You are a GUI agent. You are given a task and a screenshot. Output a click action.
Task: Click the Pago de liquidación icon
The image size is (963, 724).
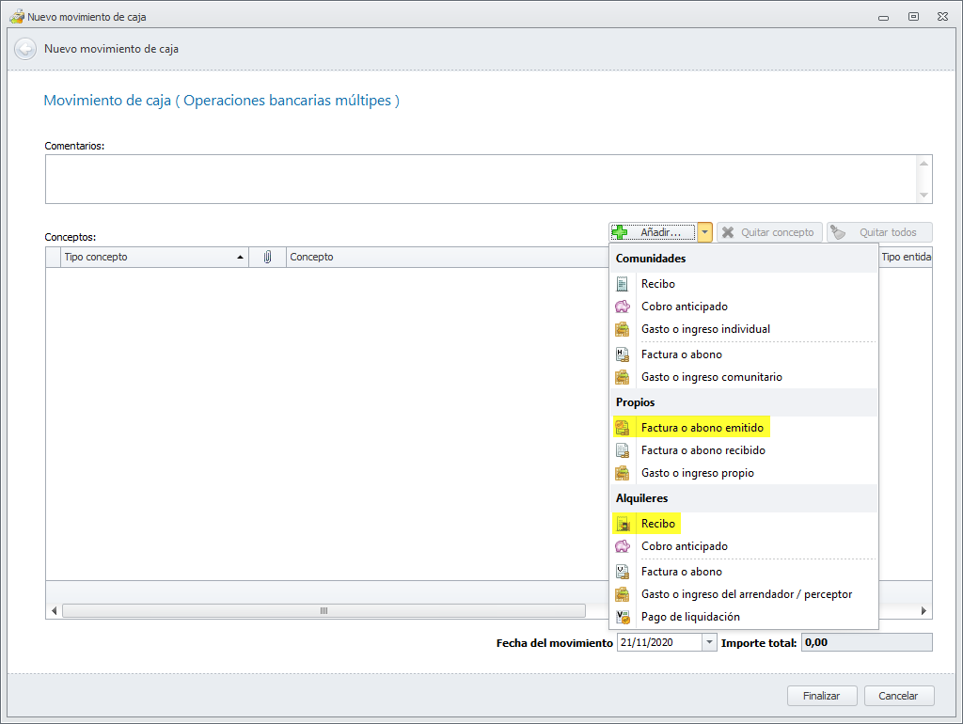click(623, 617)
